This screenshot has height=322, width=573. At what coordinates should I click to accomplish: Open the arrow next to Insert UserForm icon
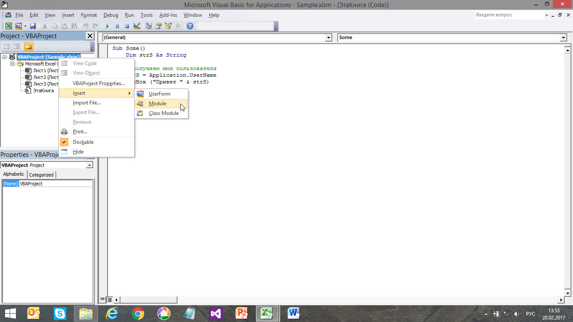coord(25,26)
